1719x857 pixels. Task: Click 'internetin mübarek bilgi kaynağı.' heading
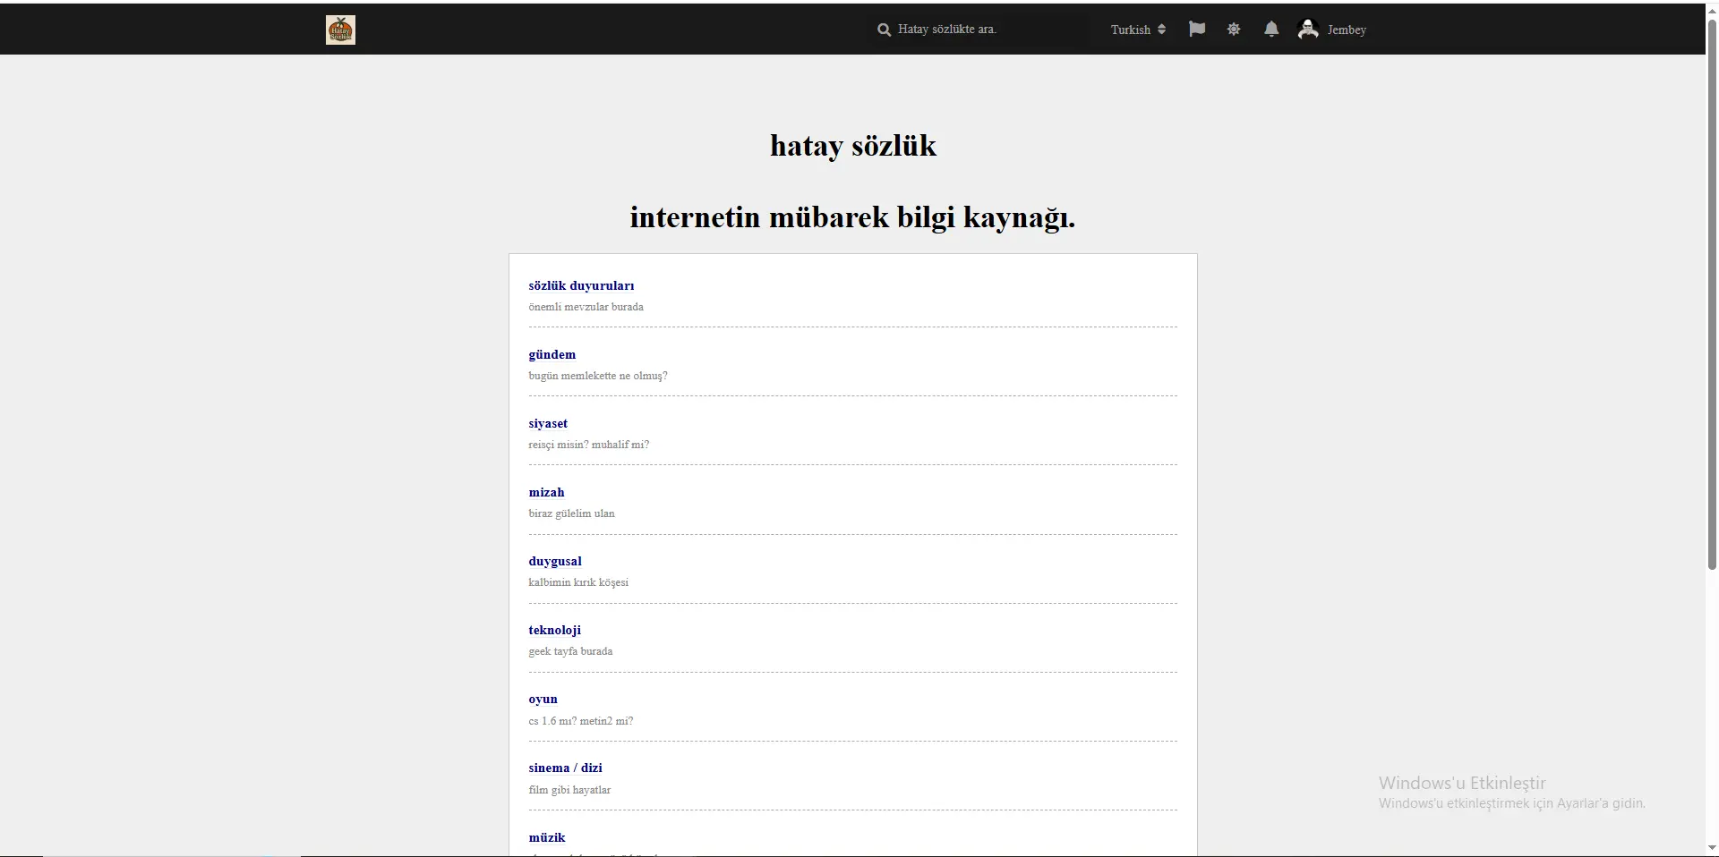[853, 217]
